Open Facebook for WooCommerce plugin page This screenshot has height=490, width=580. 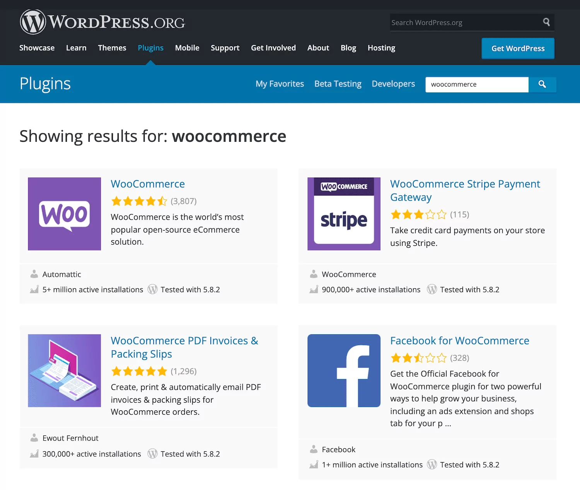(x=460, y=341)
